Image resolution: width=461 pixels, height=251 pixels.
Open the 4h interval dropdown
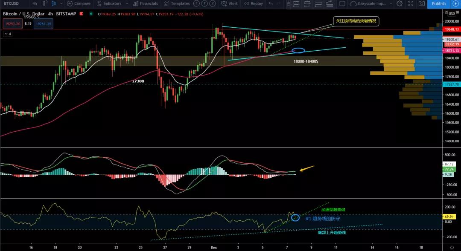tap(34, 3)
